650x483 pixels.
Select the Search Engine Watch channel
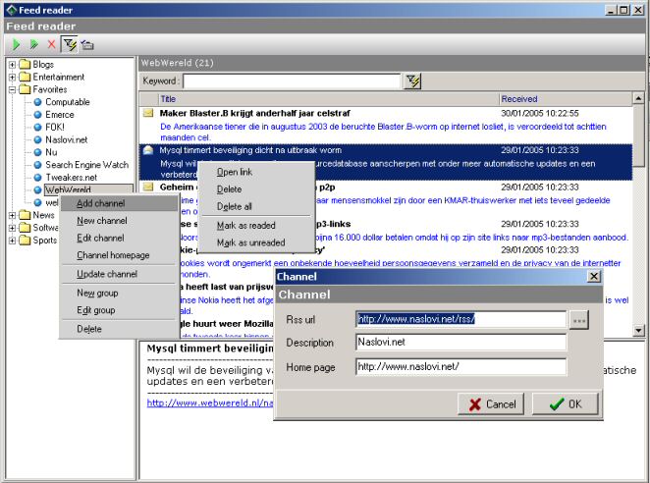pyautogui.click(x=87, y=165)
